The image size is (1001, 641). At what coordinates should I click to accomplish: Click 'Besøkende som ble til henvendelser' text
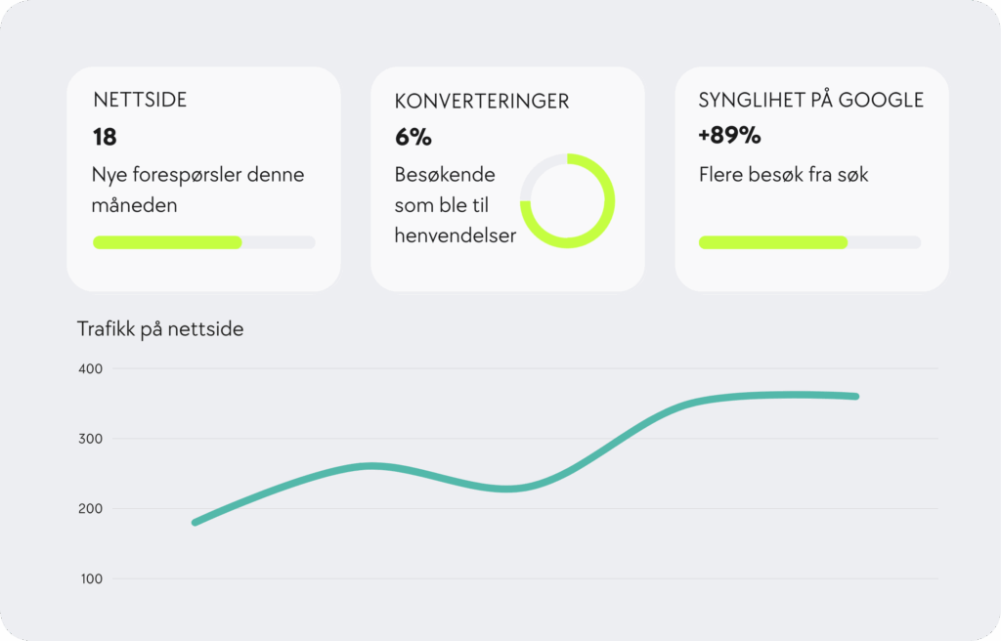(x=455, y=205)
